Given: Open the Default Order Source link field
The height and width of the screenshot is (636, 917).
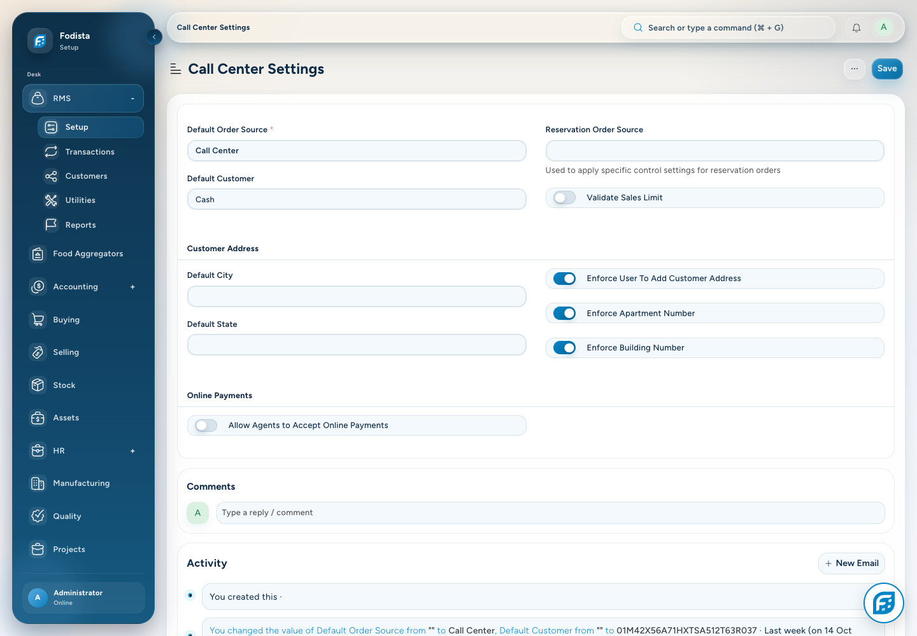Looking at the screenshot, I should 357,151.
